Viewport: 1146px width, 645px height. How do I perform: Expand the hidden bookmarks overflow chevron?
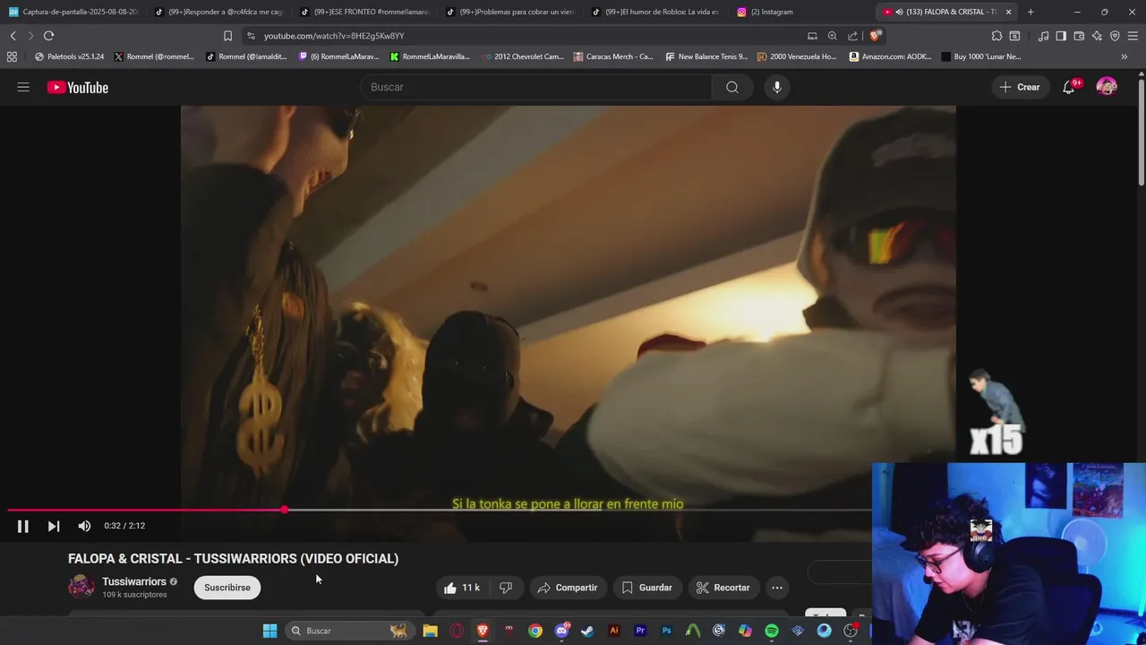click(1125, 56)
